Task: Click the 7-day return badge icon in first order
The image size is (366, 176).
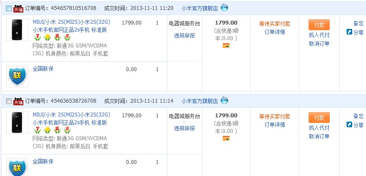Action: 37,37
